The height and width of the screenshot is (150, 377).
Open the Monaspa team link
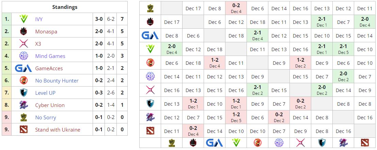[46, 32]
